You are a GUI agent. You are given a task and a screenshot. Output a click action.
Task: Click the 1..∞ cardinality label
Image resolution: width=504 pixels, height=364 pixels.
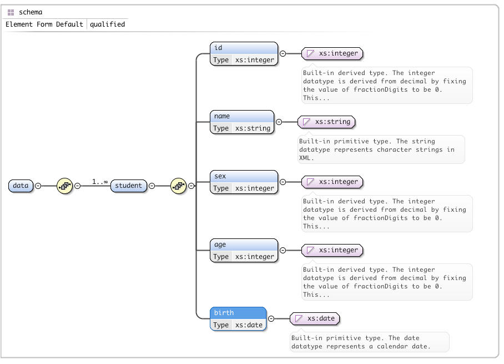[x=100, y=182]
